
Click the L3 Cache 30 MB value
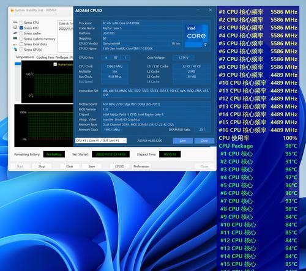click(192, 76)
